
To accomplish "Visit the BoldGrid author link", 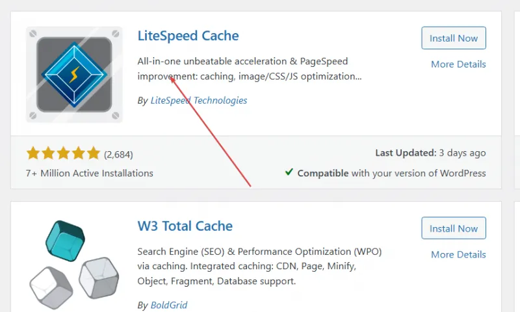I will [169, 305].
